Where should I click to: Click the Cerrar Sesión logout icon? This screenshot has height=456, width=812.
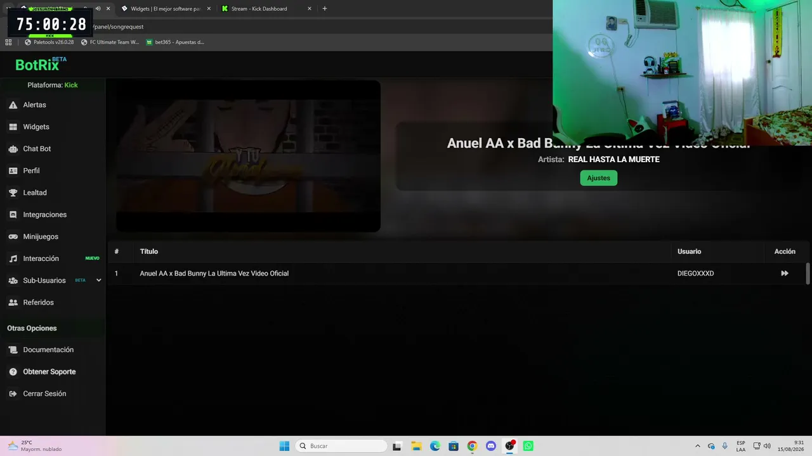pos(13,394)
